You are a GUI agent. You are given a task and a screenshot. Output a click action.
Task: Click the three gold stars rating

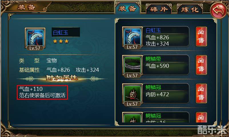[61, 41]
